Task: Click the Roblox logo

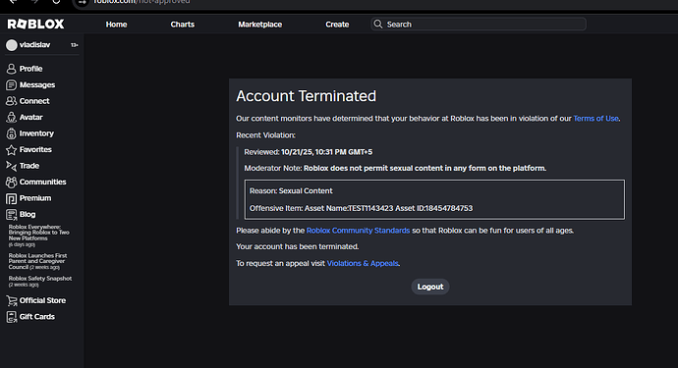Action: [x=36, y=25]
